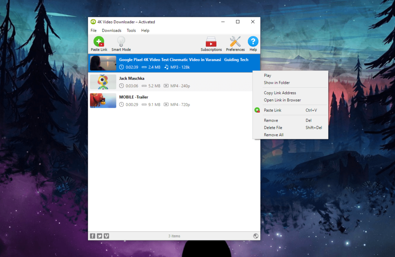Click the globe icon in status bar
Viewport: 395px width, 257px height.
[x=256, y=236]
